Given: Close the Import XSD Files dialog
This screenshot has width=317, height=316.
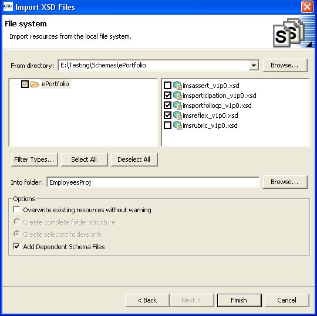Looking at the screenshot, I should (x=307, y=7).
